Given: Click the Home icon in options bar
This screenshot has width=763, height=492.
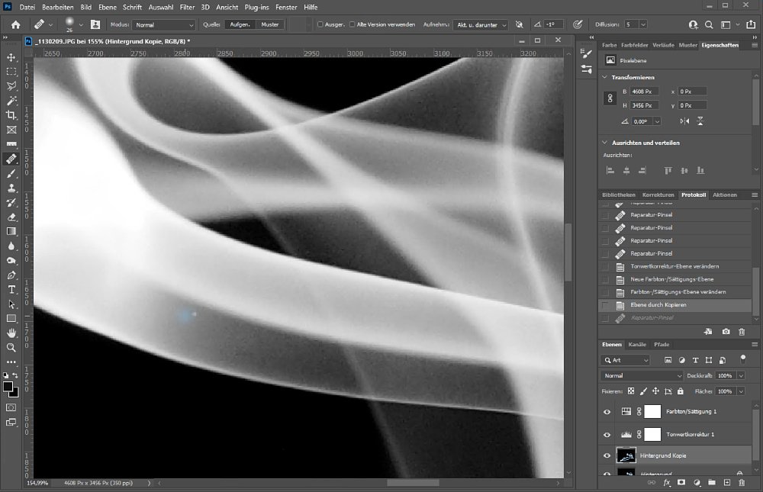Looking at the screenshot, I should (15, 24).
